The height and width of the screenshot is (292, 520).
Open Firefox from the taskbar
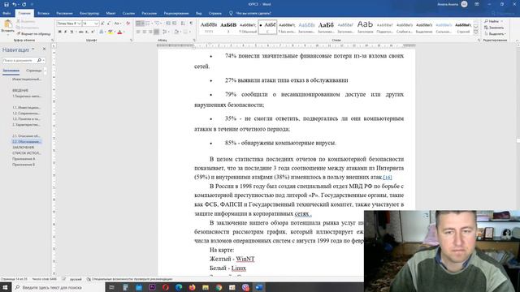point(192,287)
